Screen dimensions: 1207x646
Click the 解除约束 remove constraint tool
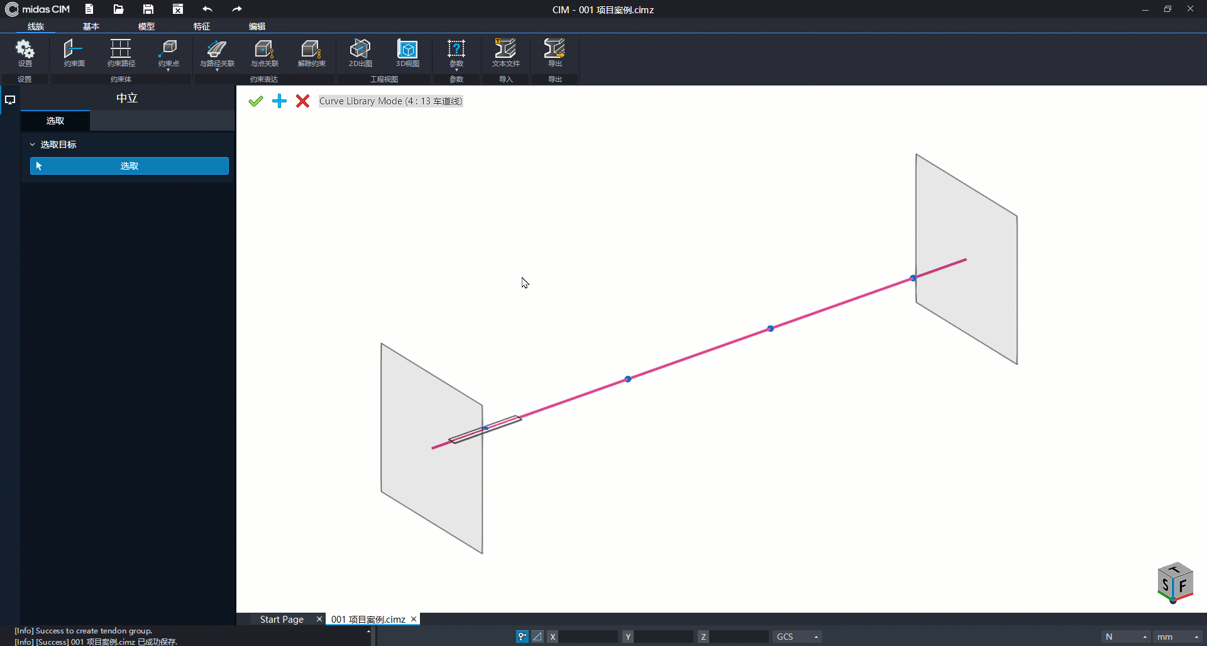coord(311,53)
